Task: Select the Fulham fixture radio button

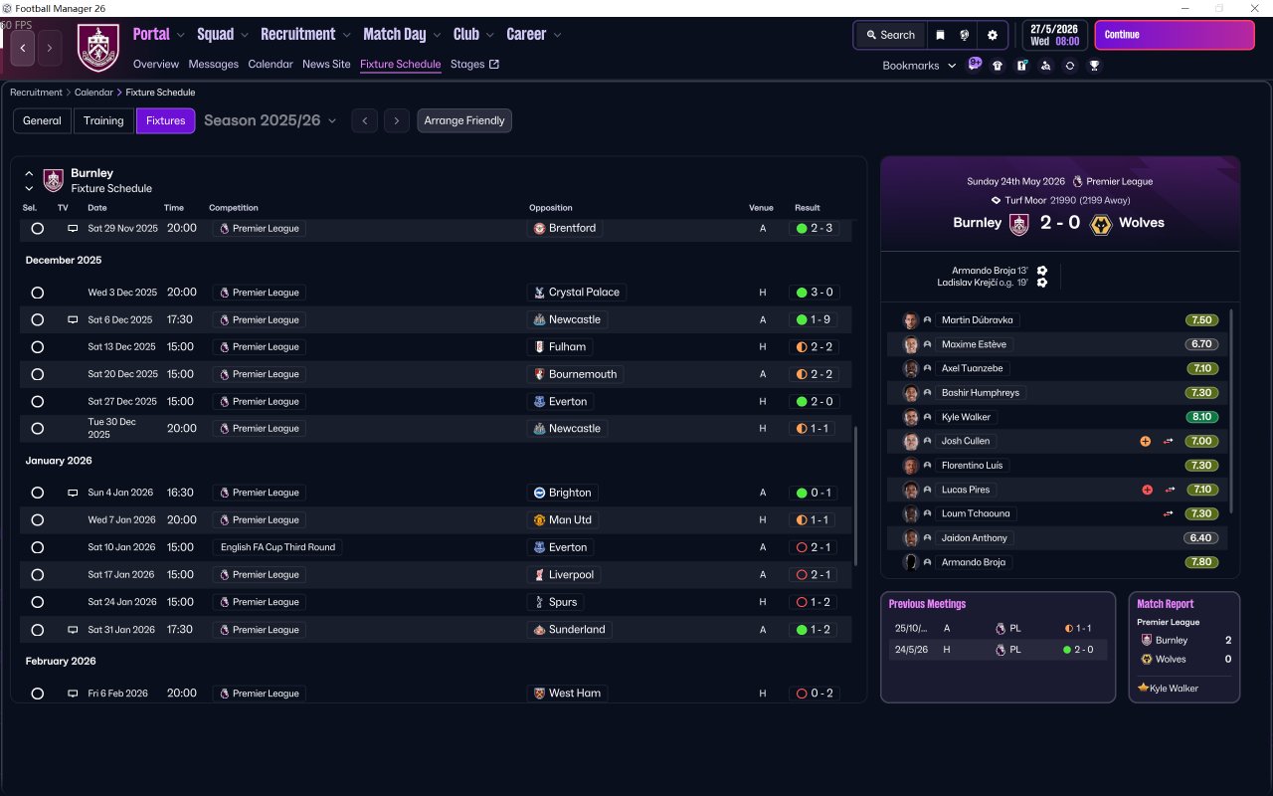Action: (x=38, y=347)
